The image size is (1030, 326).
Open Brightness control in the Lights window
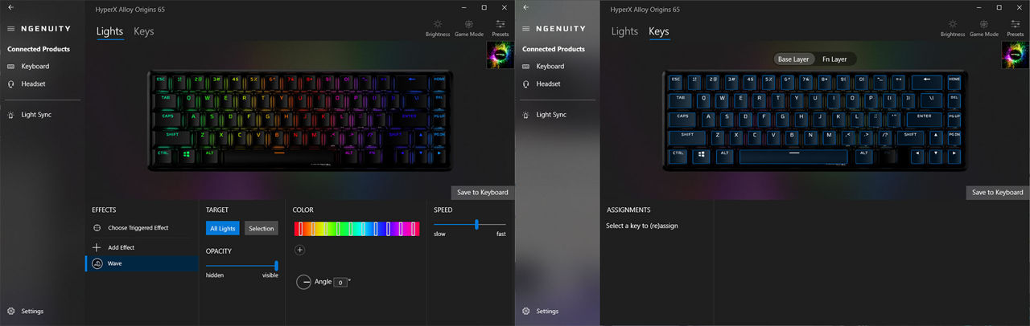[438, 28]
